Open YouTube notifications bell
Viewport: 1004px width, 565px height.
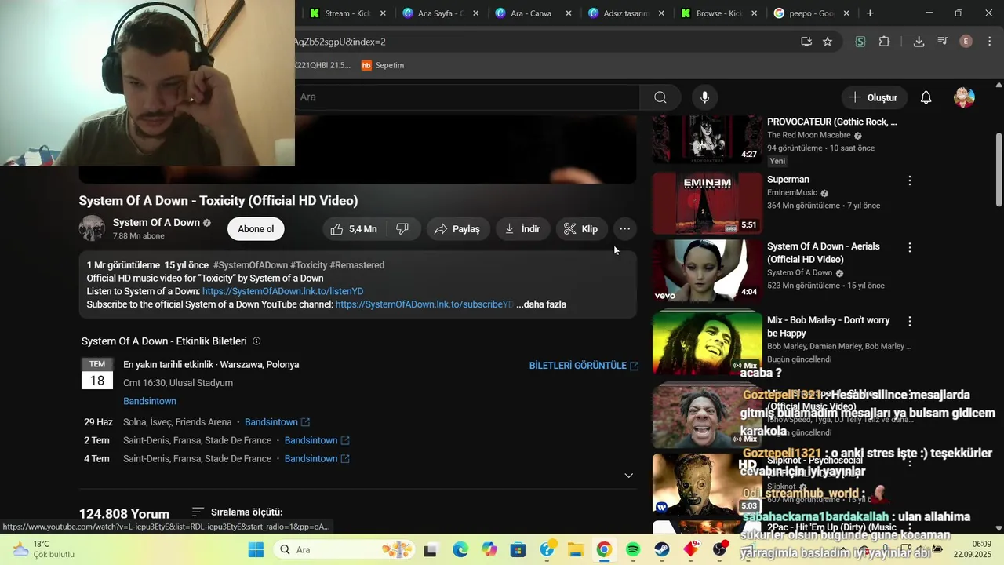[x=926, y=97]
